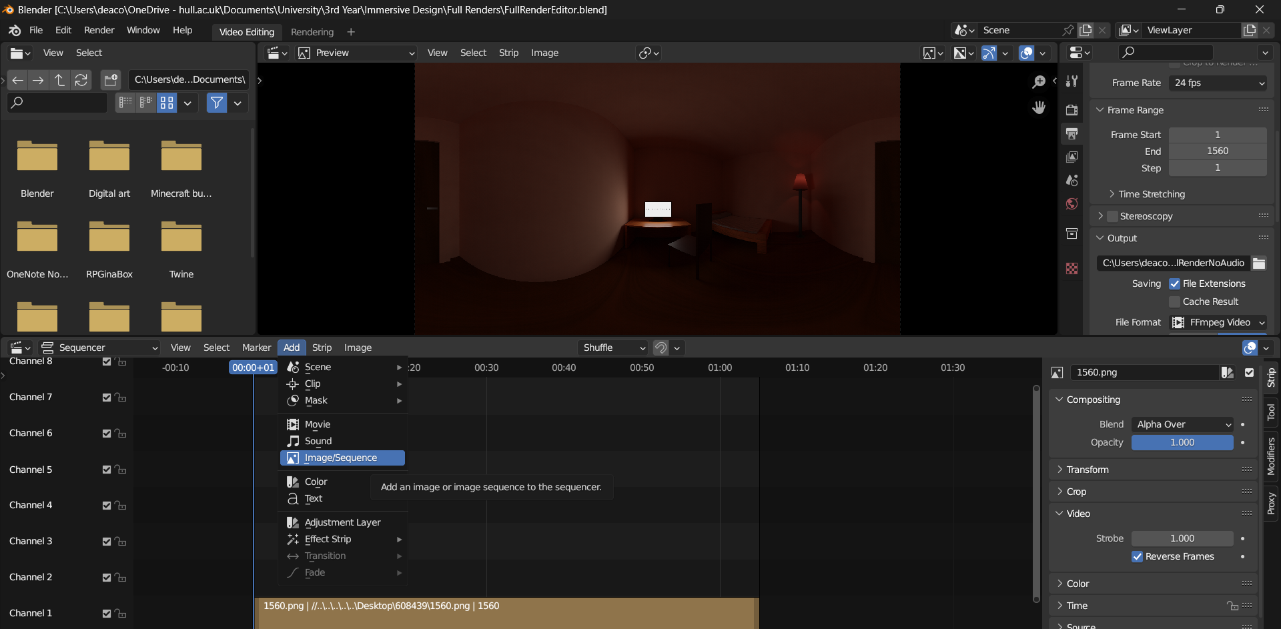Open Output properties tab icon
The width and height of the screenshot is (1281, 629).
coord(1072,133)
